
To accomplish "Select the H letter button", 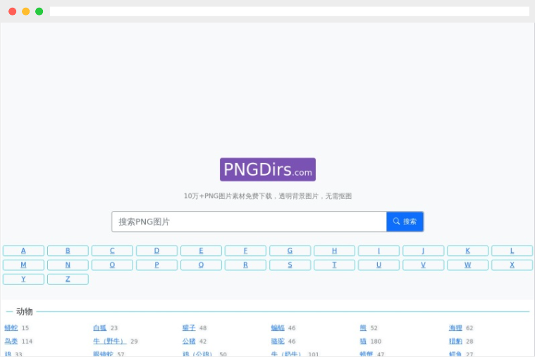I will tap(334, 250).
